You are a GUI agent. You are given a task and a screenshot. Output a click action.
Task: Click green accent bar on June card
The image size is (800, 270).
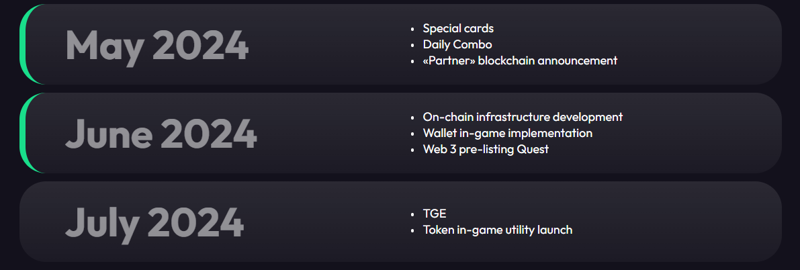pos(24,133)
